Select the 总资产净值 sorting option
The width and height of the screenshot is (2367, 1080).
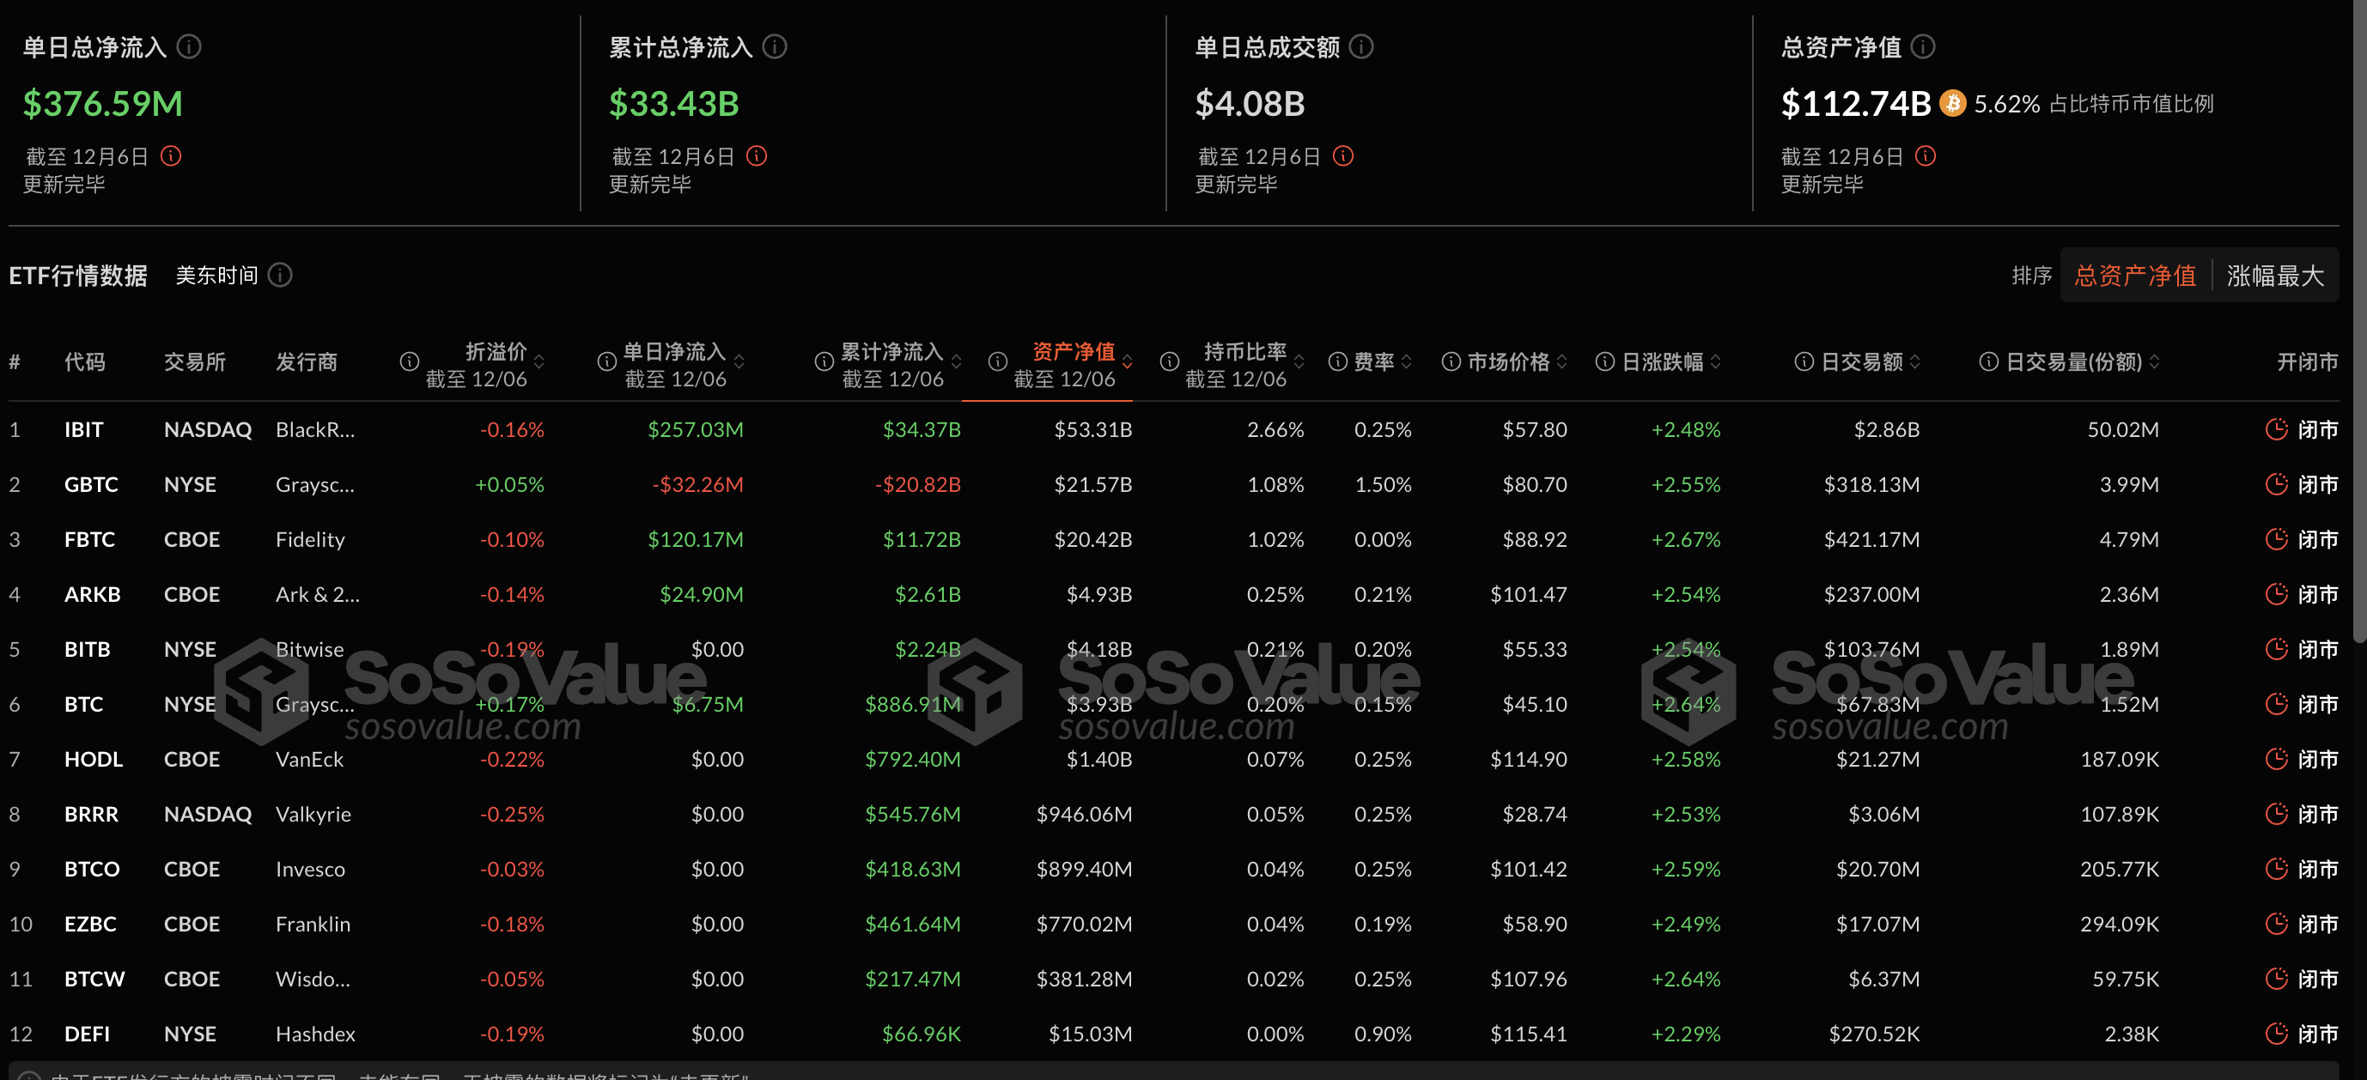click(x=2133, y=275)
